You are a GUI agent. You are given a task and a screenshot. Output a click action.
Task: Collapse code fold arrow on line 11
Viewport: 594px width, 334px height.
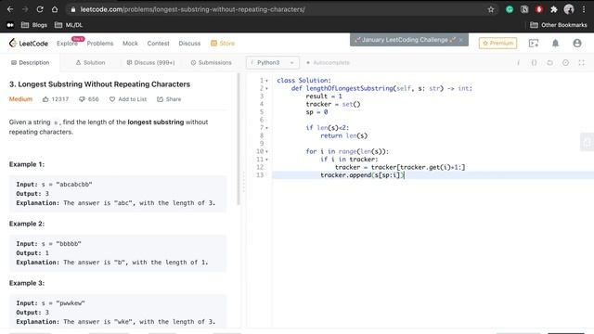tap(266, 160)
